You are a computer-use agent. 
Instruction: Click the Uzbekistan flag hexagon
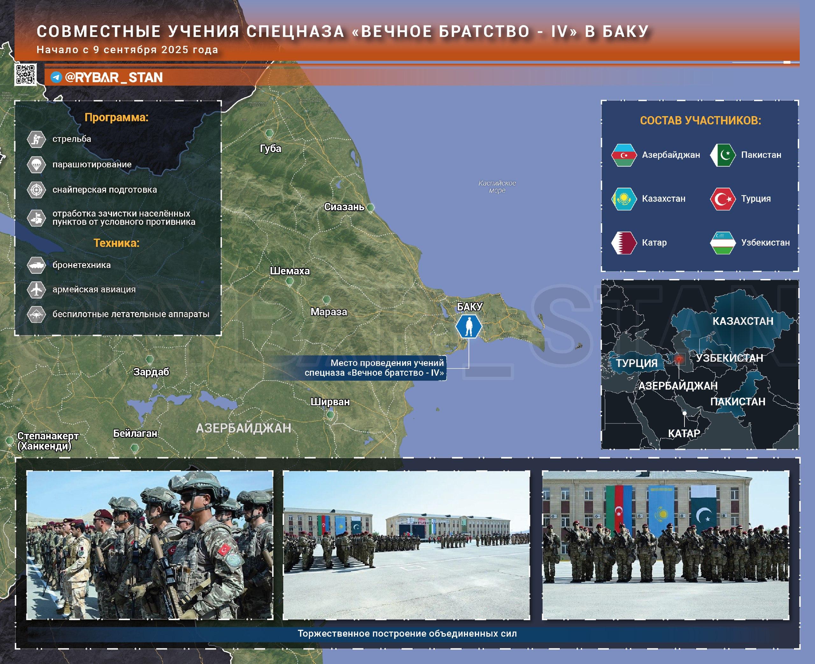(723, 243)
